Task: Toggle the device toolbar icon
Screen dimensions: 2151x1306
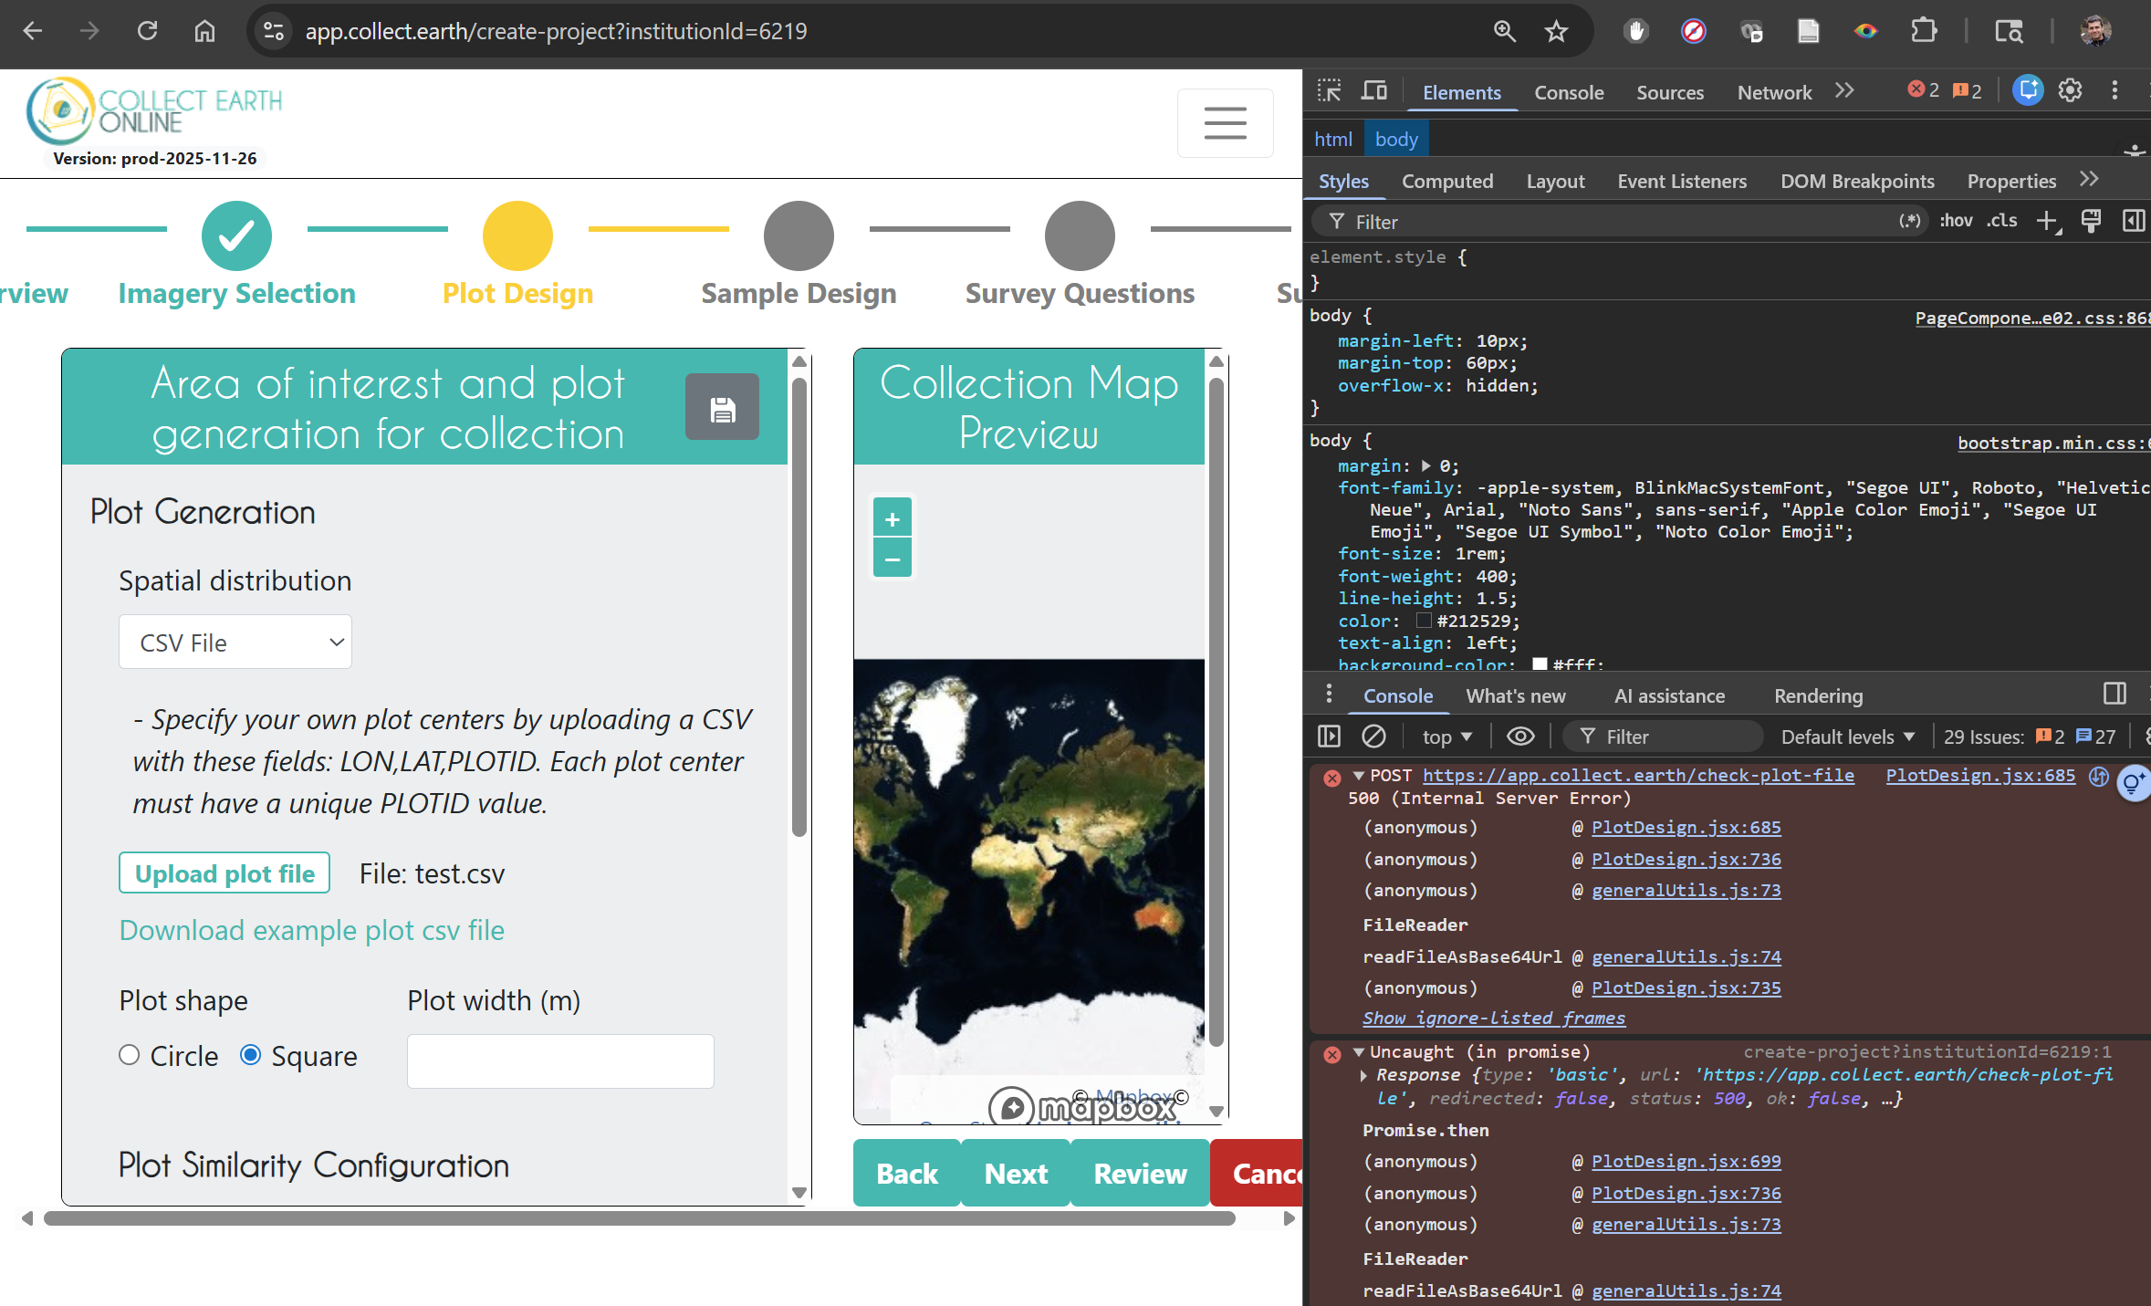Action: (1373, 90)
